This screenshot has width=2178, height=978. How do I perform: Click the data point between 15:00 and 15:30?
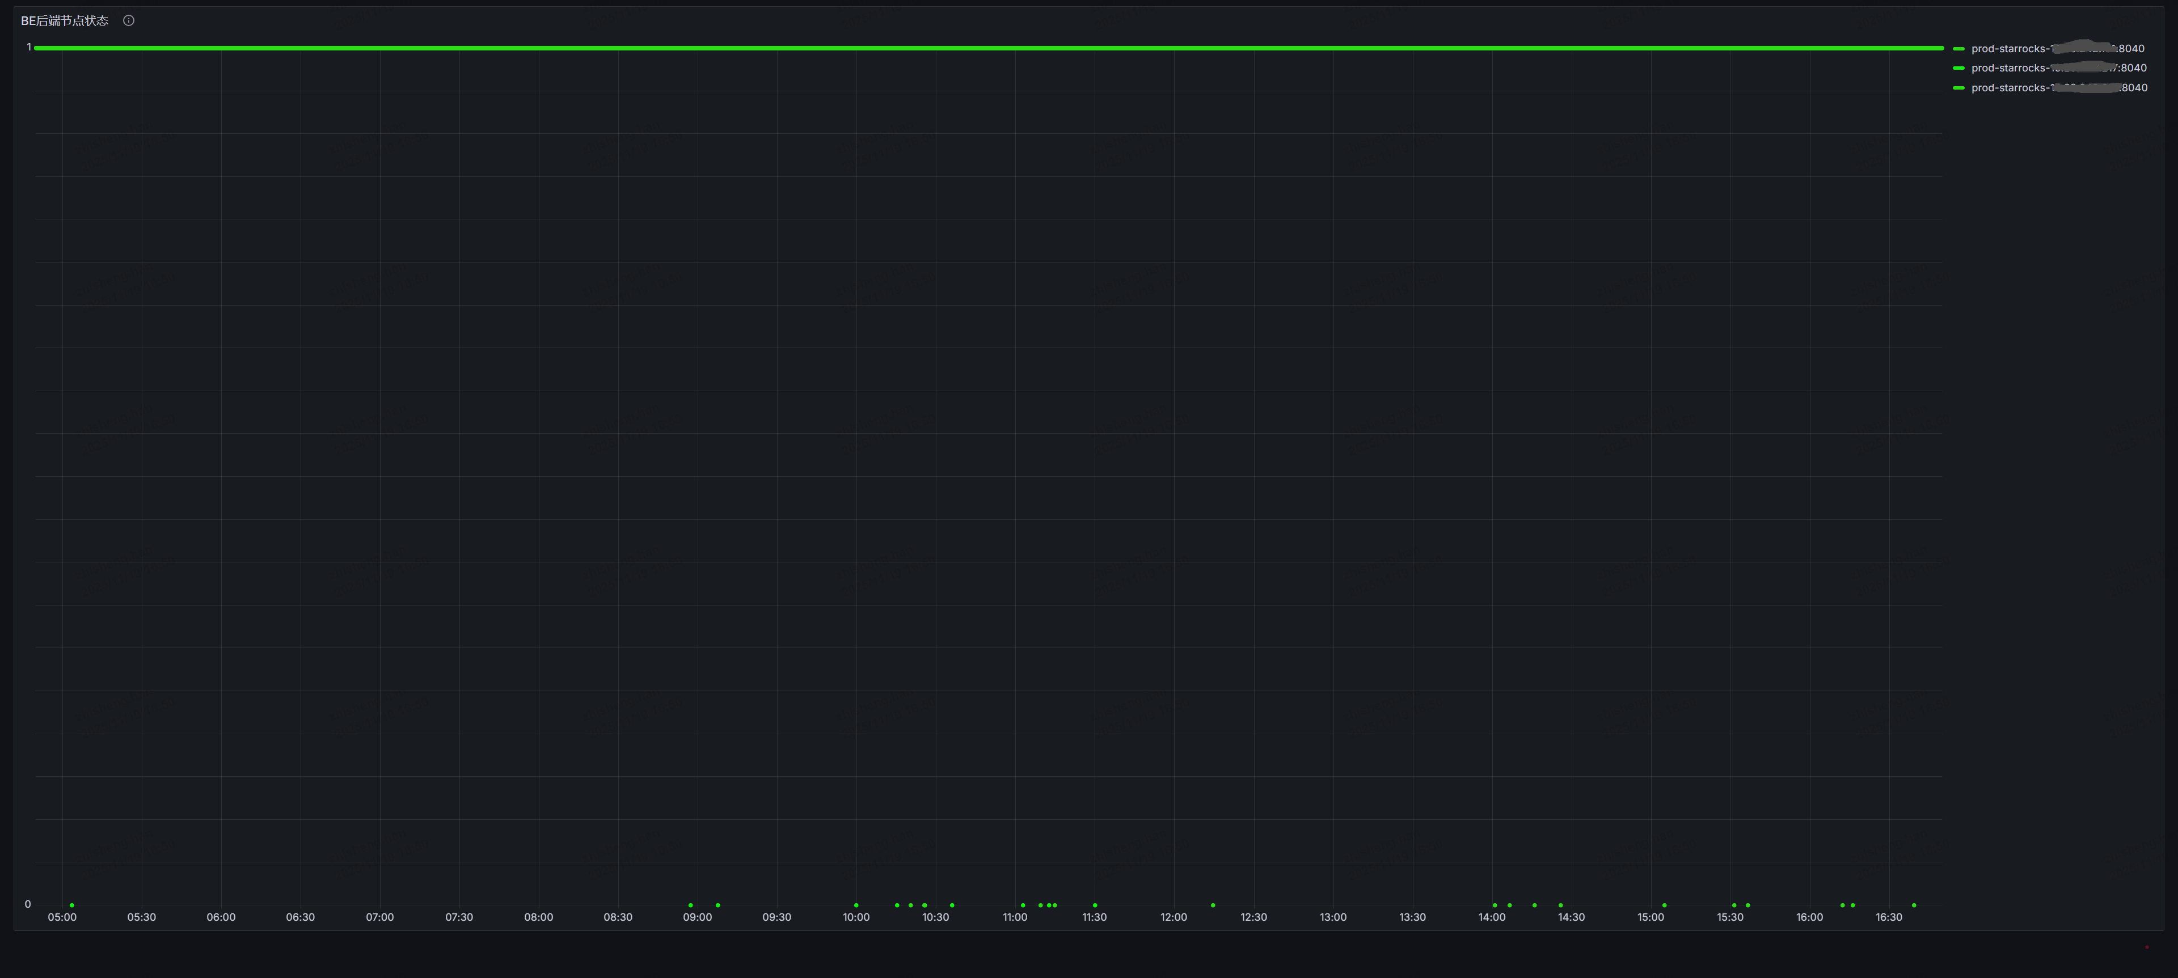pos(1664,905)
